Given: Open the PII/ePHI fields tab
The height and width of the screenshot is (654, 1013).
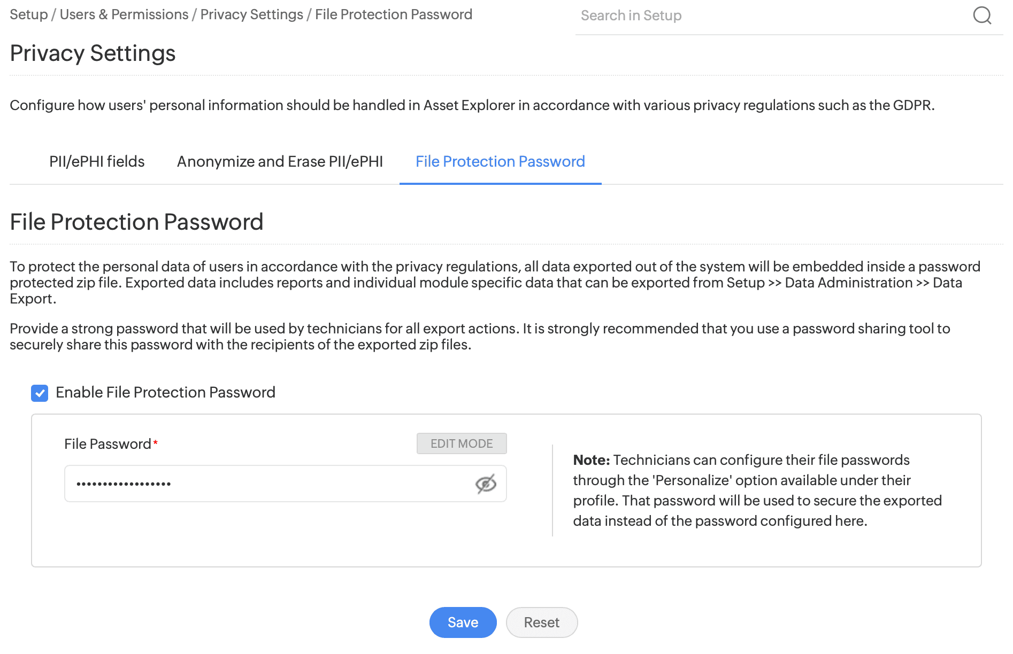Looking at the screenshot, I should [97, 161].
